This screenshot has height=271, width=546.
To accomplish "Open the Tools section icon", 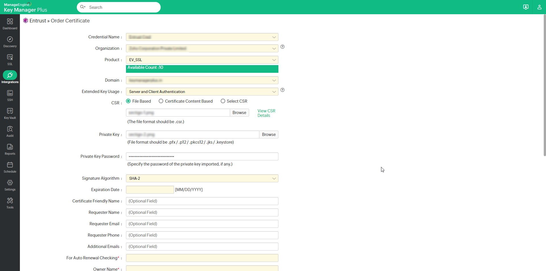I will click(10, 200).
